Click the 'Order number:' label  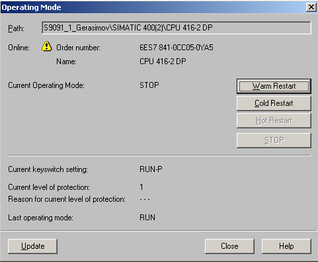click(78, 48)
